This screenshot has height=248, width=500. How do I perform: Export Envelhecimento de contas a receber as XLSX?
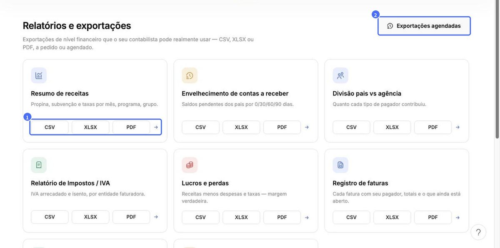(241, 127)
